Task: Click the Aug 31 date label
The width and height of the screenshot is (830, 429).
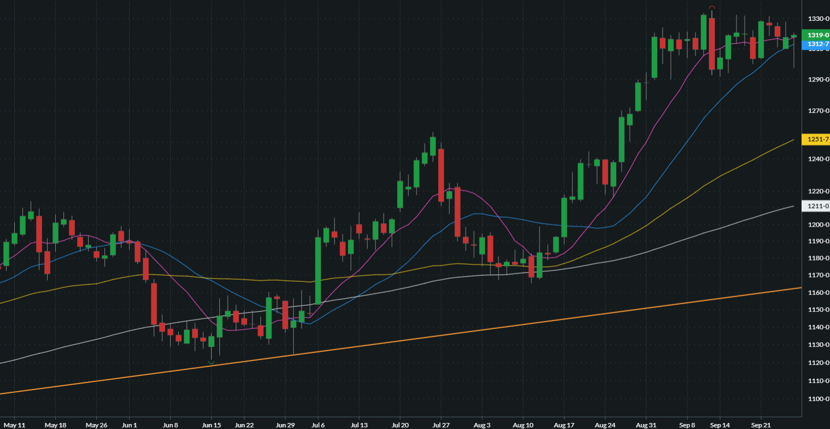Action: point(646,425)
